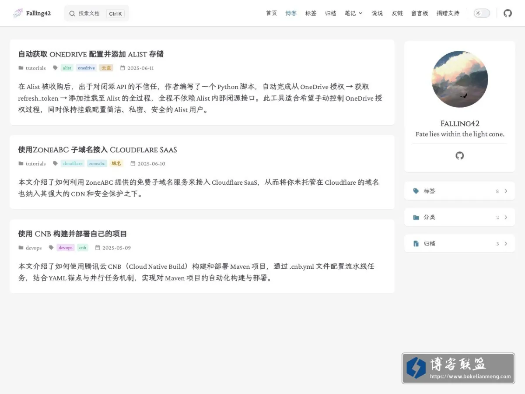Viewport: 525px width, 394px height.
Task: Click the Ctrl K shortcut badge
Action: coord(115,14)
